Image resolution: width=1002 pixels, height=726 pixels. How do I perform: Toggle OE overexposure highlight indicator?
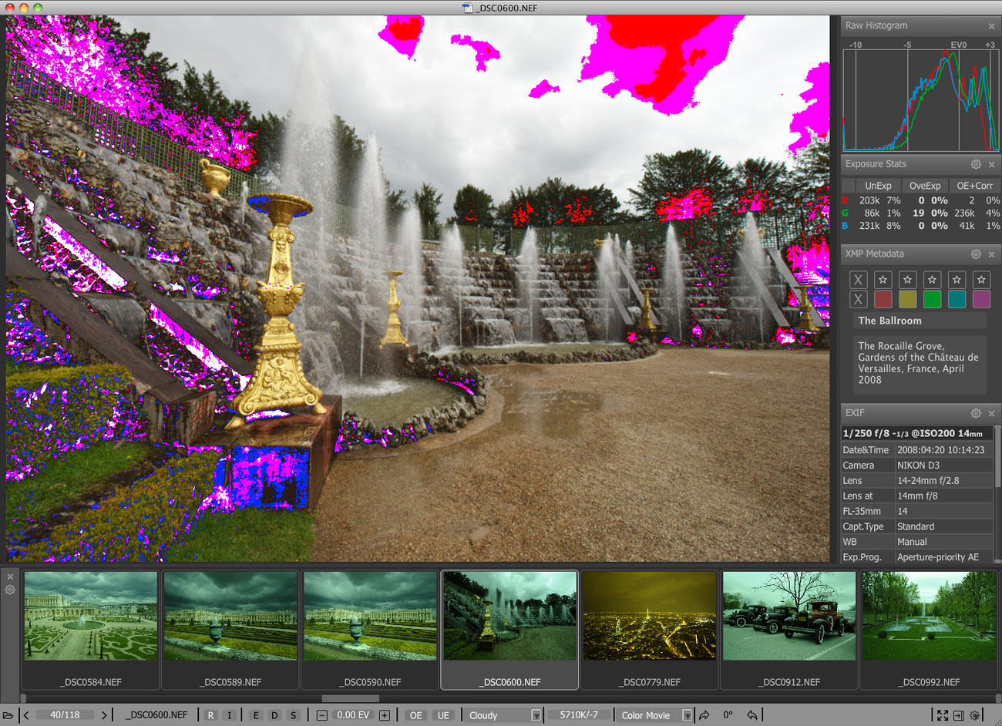(x=416, y=715)
